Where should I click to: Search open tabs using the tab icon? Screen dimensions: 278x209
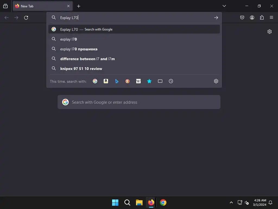click(x=160, y=81)
